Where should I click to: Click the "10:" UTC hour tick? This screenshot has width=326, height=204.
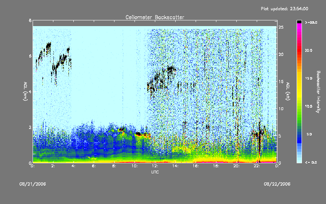point(134,166)
